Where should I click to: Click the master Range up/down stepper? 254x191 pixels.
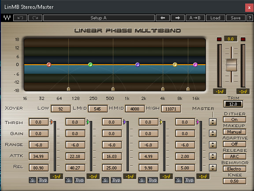213,145
